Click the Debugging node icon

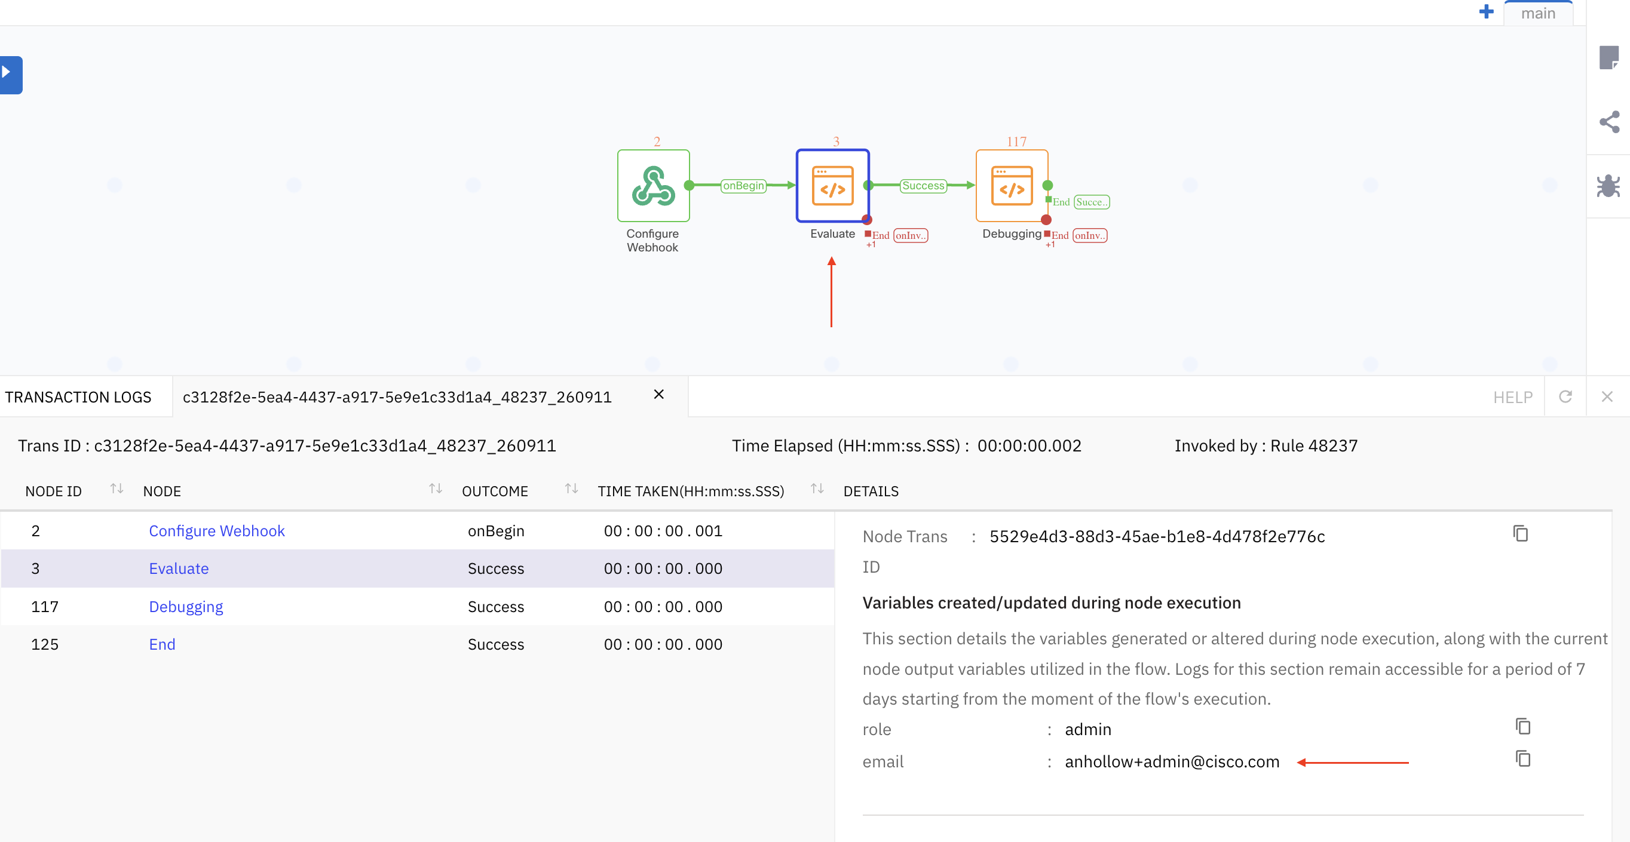point(1011,186)
